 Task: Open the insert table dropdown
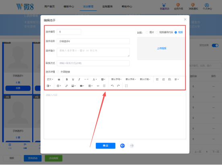(90, 86)
